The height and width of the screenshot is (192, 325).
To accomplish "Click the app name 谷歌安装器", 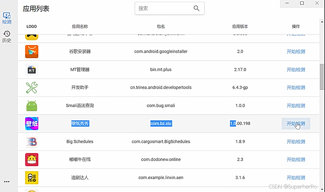I will tap(80, 51).
